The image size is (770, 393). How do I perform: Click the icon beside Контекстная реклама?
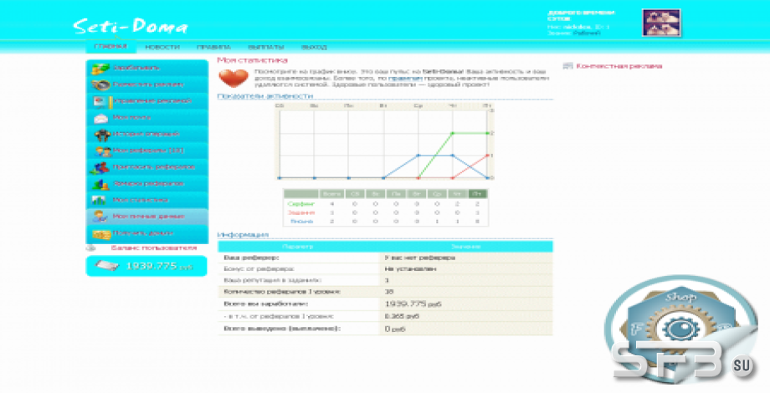(x=567, y=66)
